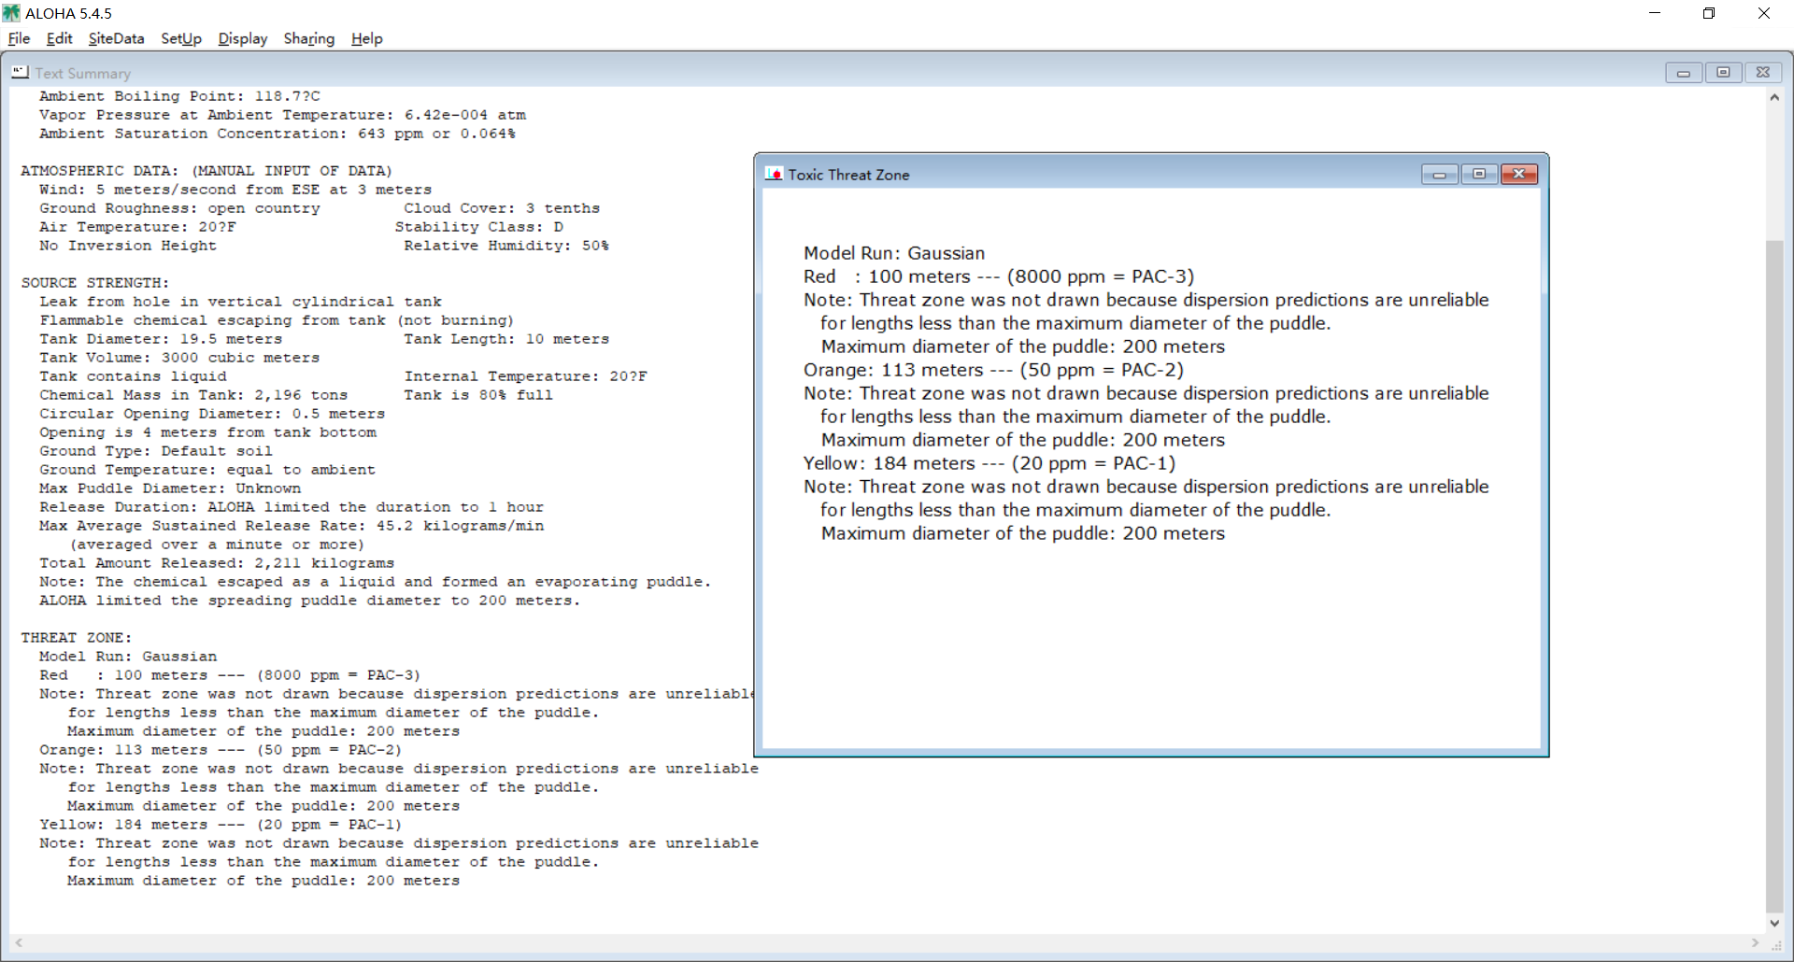The width and height of the screenshot is (1794, 962).
Task: Click 'Circular Opening Diameter: 0.5 meters' line
Action: (x=212, y=414)
